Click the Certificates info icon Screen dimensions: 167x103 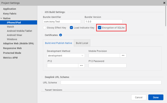point(60,35)
